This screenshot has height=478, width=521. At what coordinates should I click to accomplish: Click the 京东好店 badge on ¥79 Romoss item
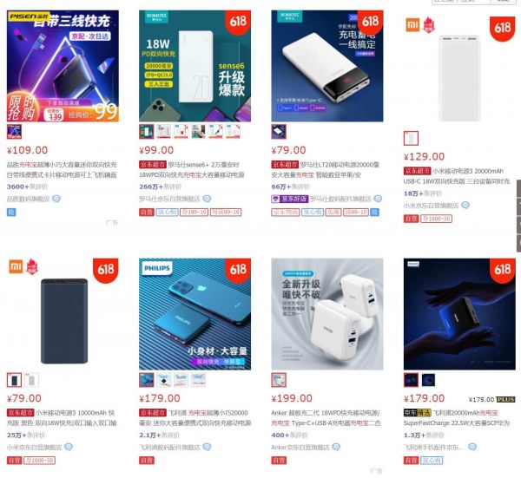point(290,199)
